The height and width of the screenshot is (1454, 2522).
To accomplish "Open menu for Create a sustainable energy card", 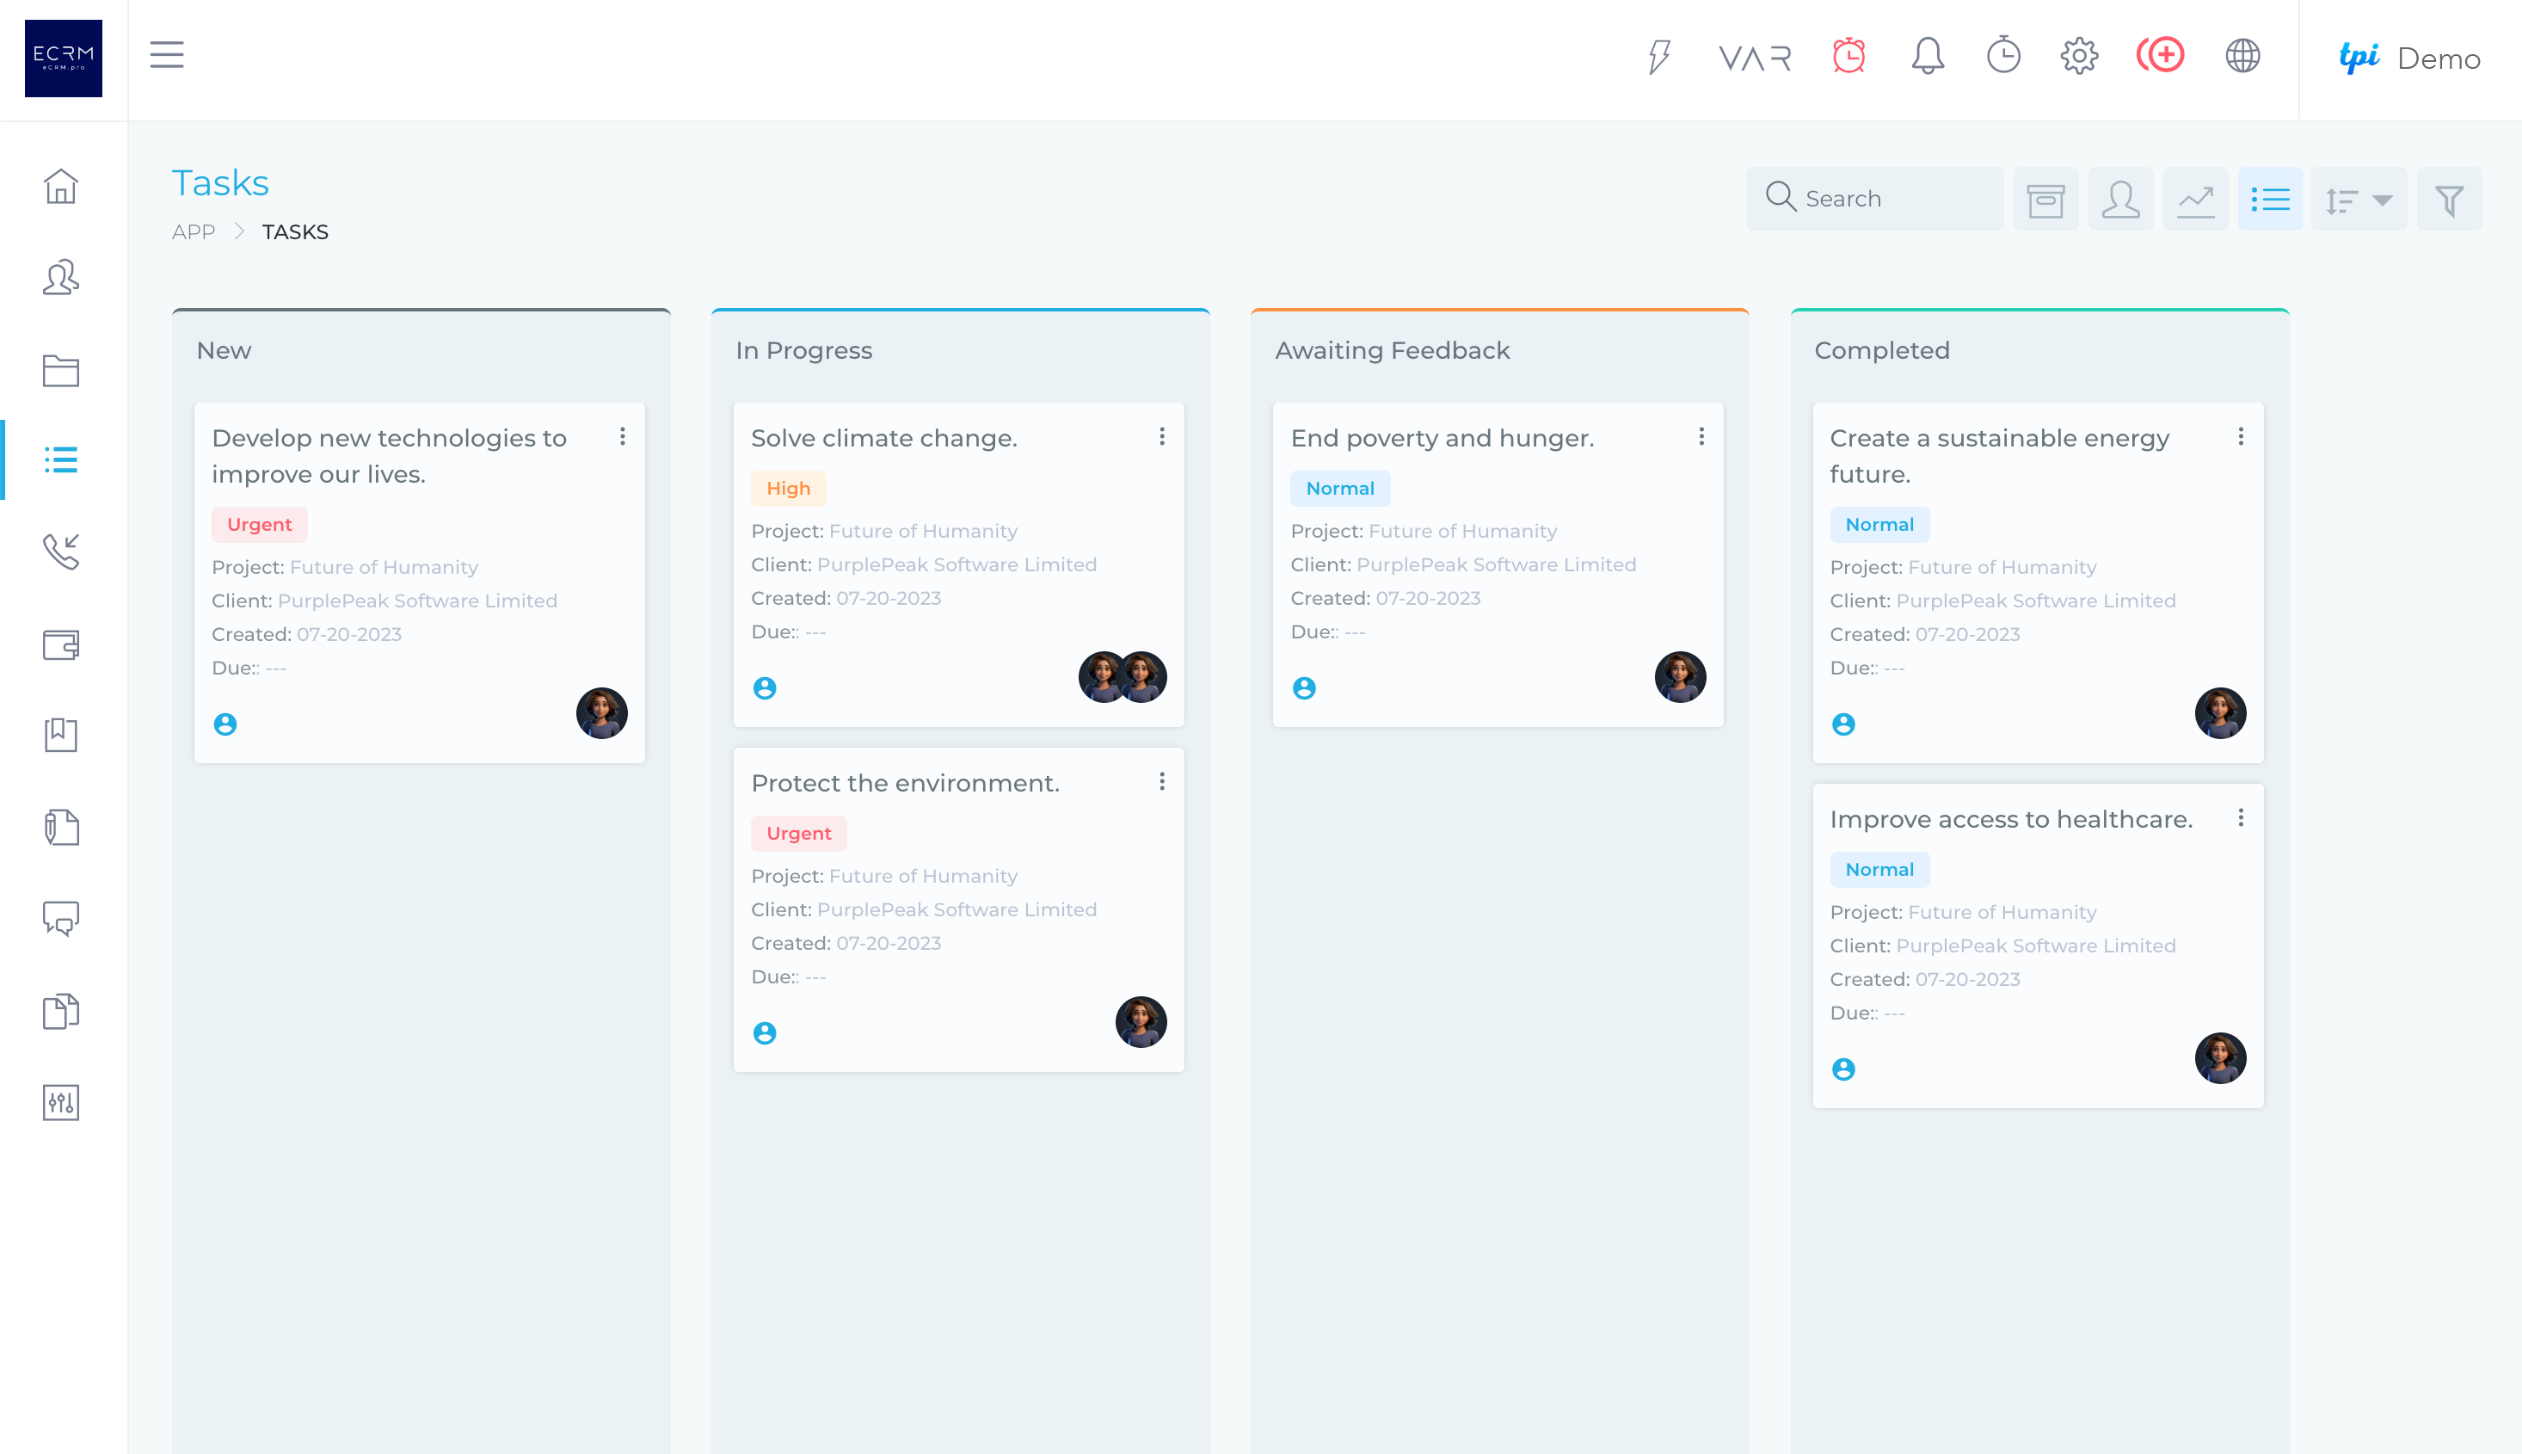I will click(x=2241, y=436).
